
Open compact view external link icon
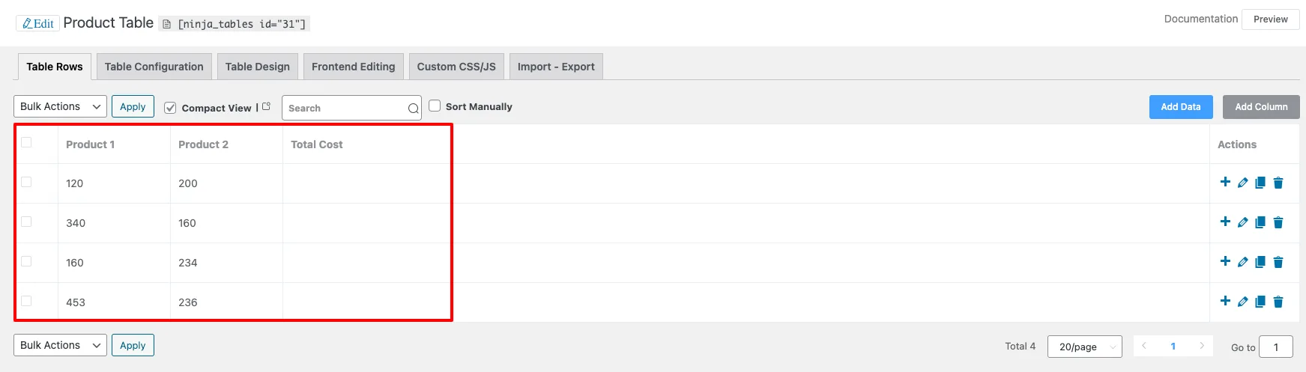point(266,106)
